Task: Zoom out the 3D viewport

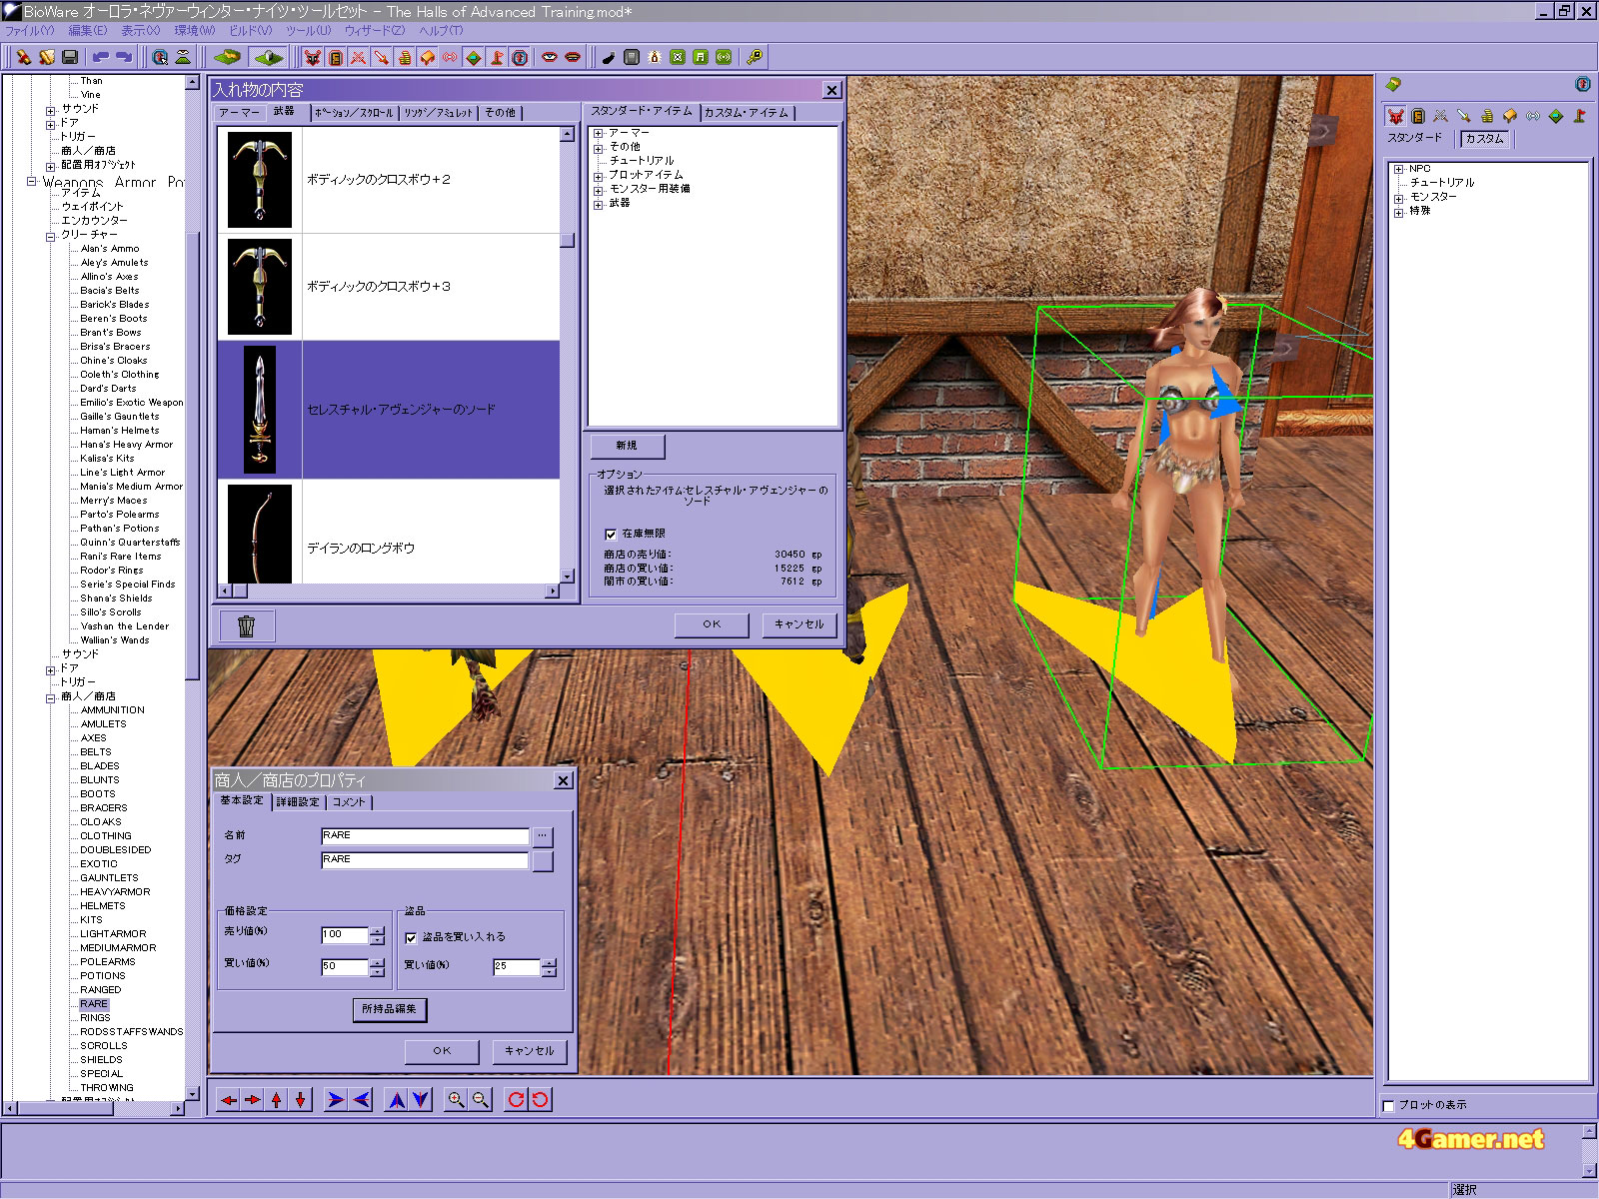Action: (x=481, y=1100)
